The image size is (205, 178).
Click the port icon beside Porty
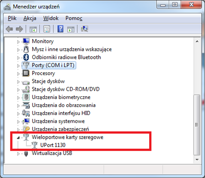[26, 65]
